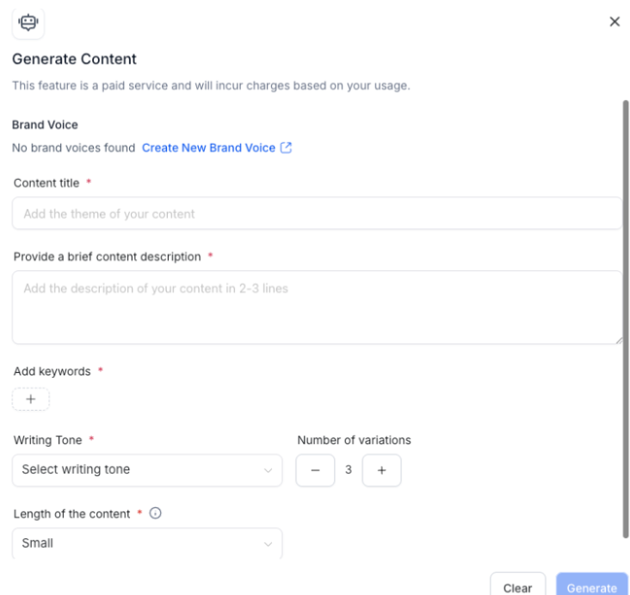Click the dialog's vertical scrollbar

pyautogui.click(x=626, y=319)
